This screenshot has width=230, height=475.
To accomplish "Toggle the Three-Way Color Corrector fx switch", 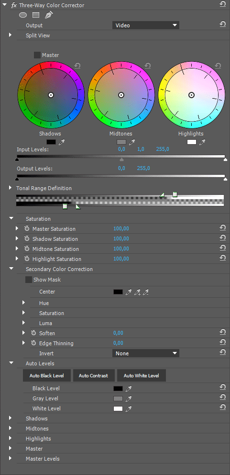I will 14,5.
